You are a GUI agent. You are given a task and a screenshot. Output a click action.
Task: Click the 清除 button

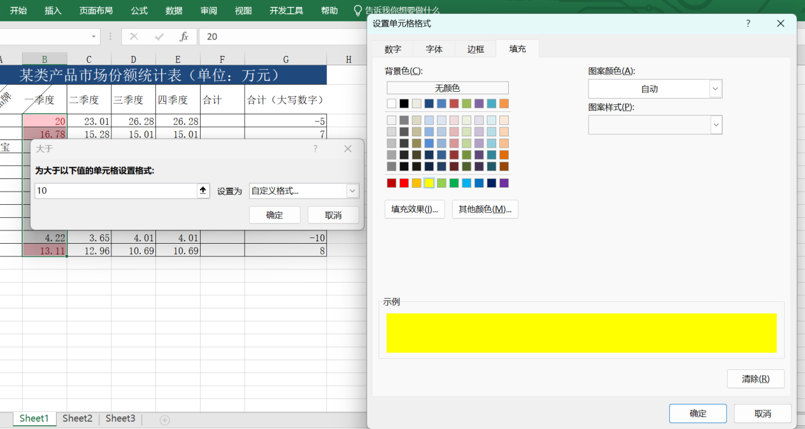755,379
